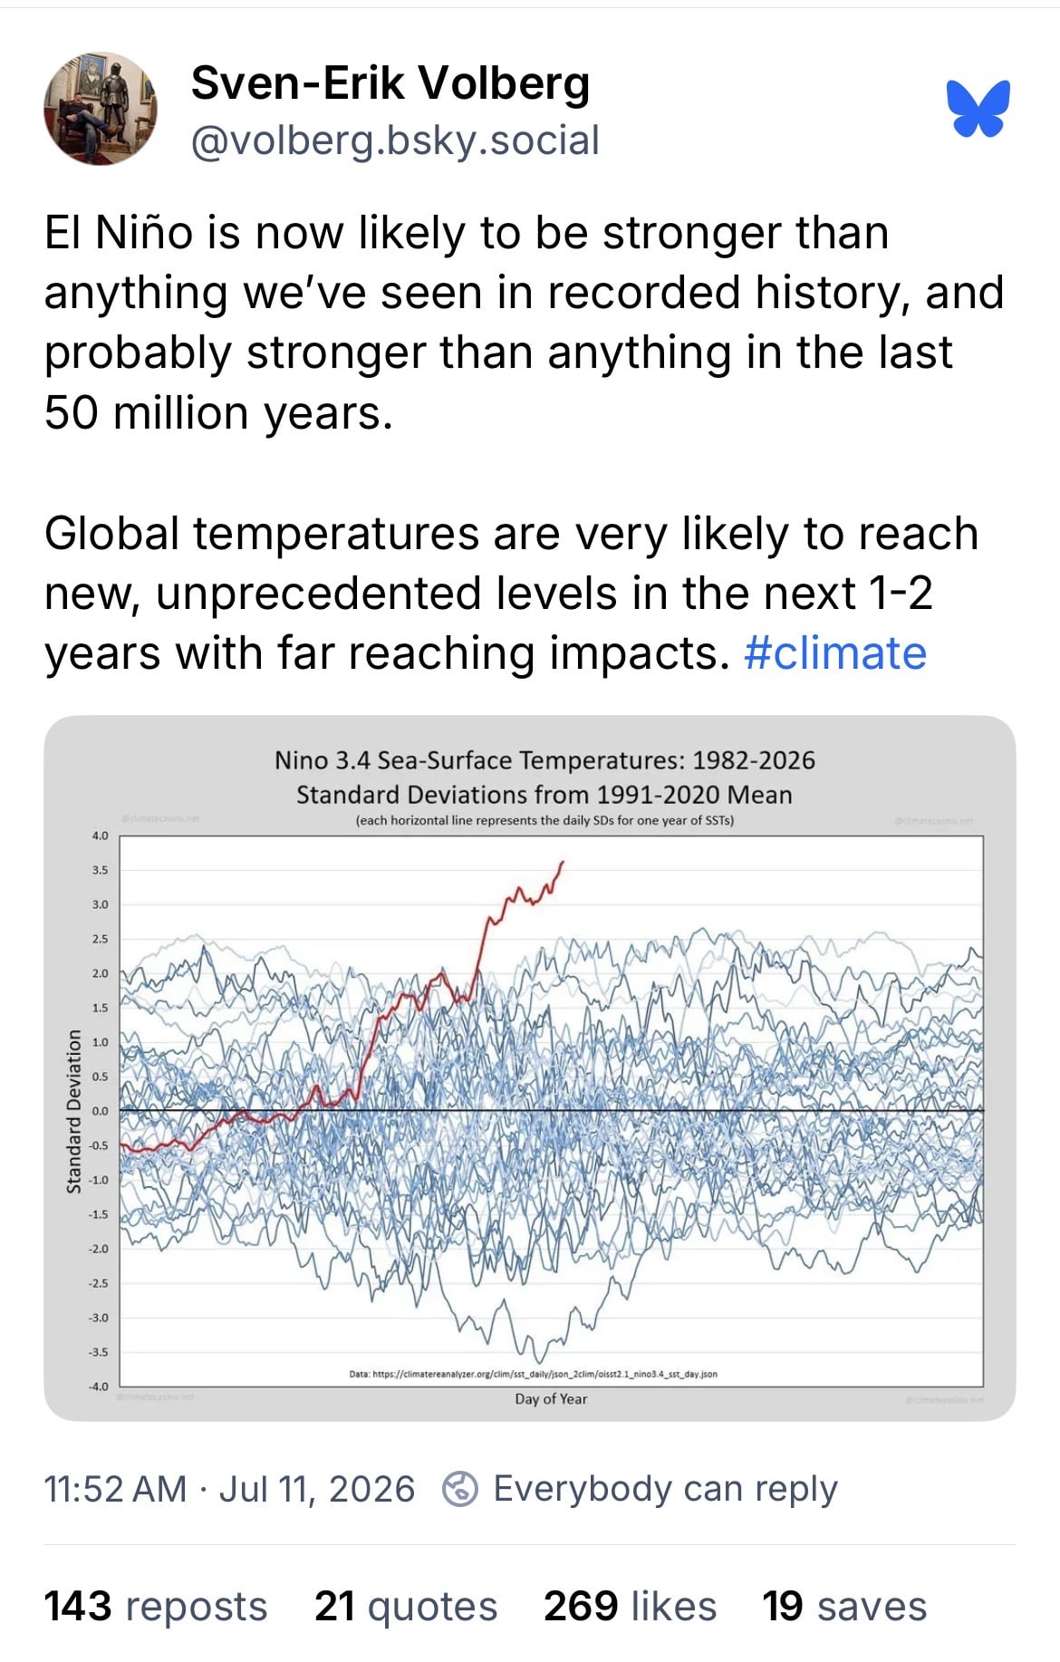Click the Everybody can reply label

tap(666, 1489)
